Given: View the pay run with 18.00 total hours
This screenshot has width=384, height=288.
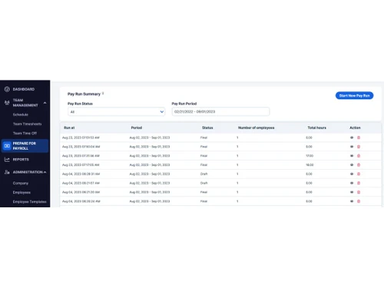Looking at the screenshot, I should pos(352,165).
